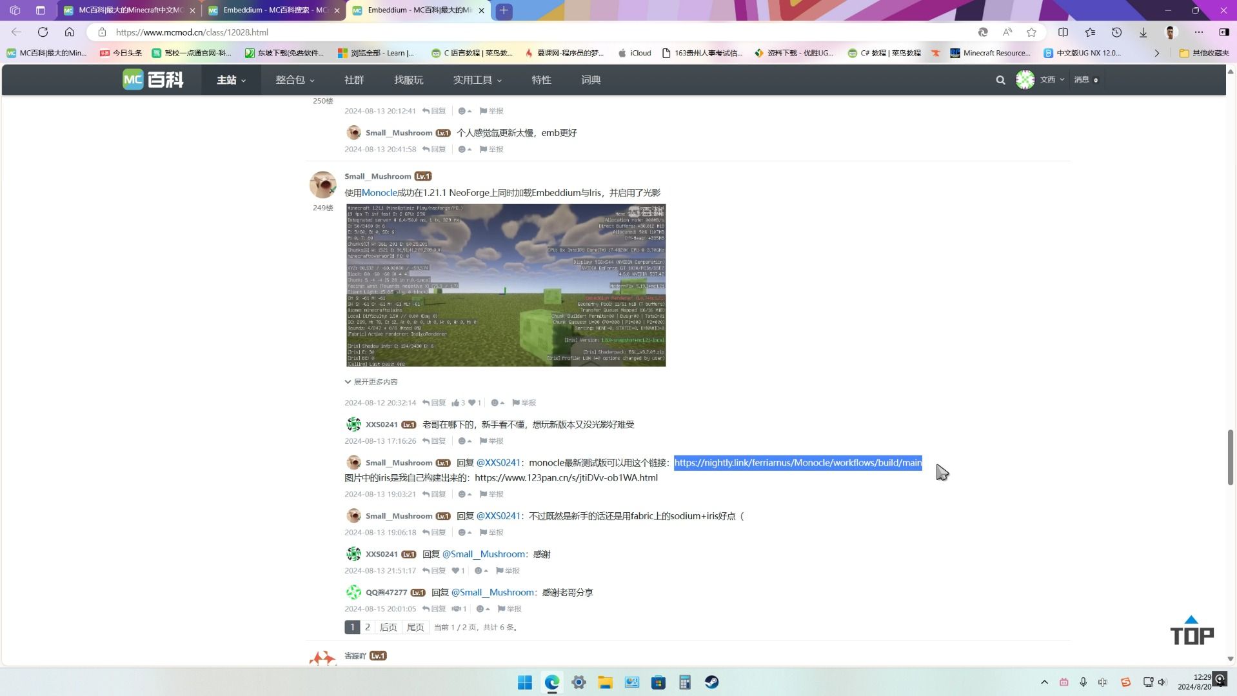Click the site search magnifier icon

(x=1000, y=80)
